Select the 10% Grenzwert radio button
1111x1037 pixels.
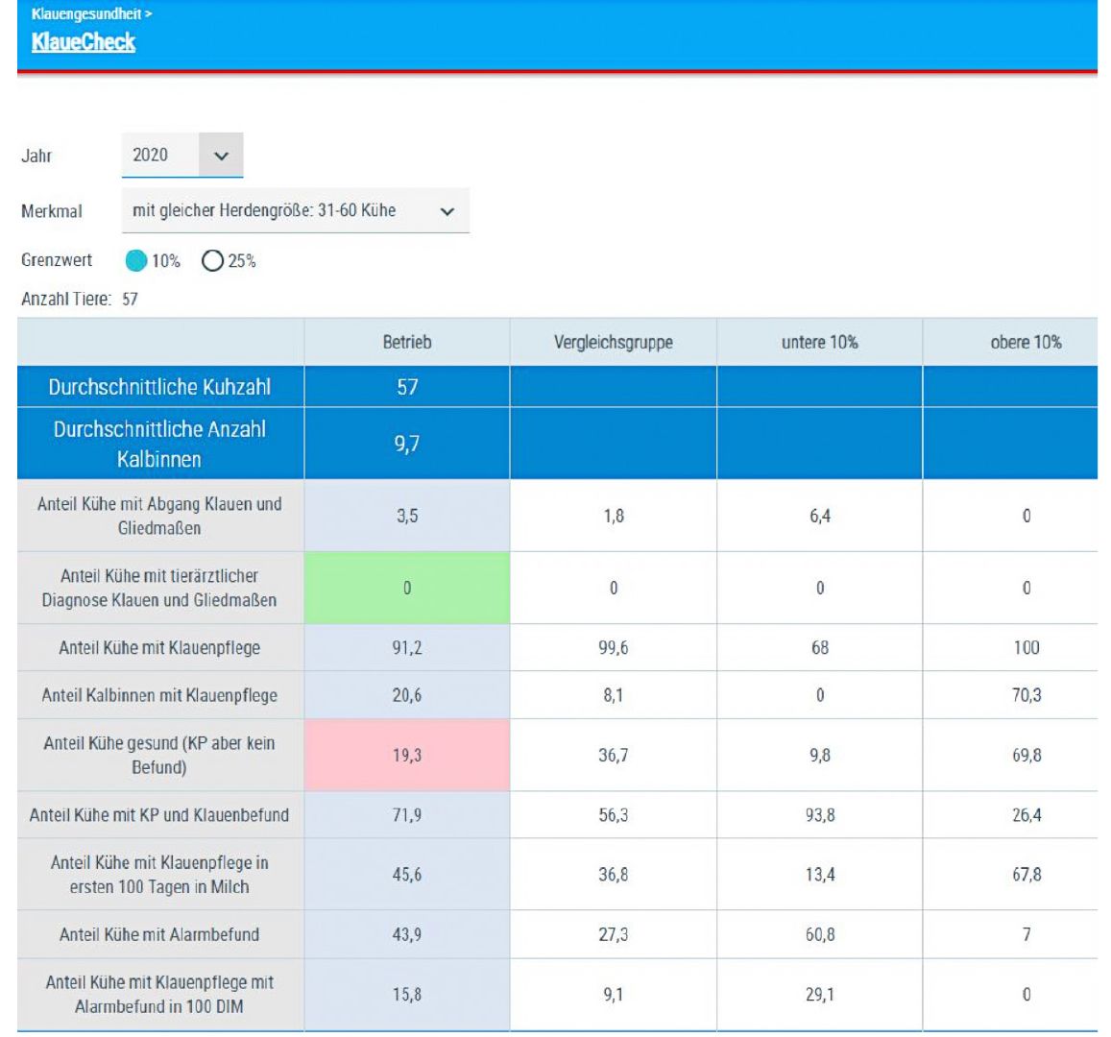point(137,260)
